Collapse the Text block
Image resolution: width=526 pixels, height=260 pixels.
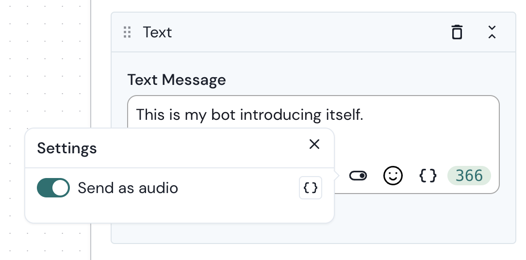coord(492,32)
